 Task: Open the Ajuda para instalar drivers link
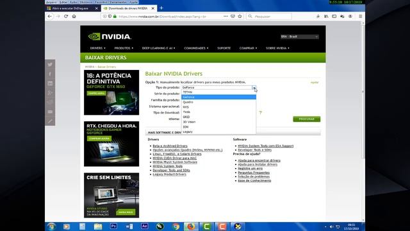[x=258, y=164]
